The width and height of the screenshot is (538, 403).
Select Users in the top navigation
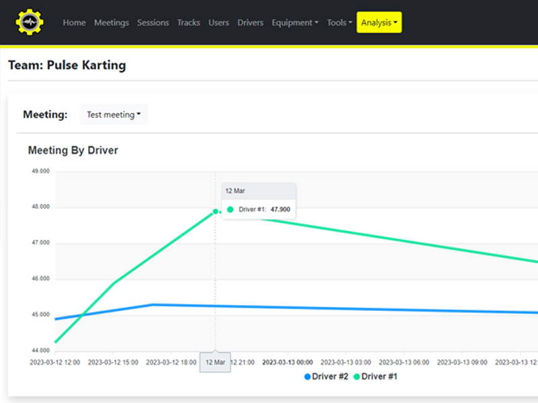click(x=219, y=22)
